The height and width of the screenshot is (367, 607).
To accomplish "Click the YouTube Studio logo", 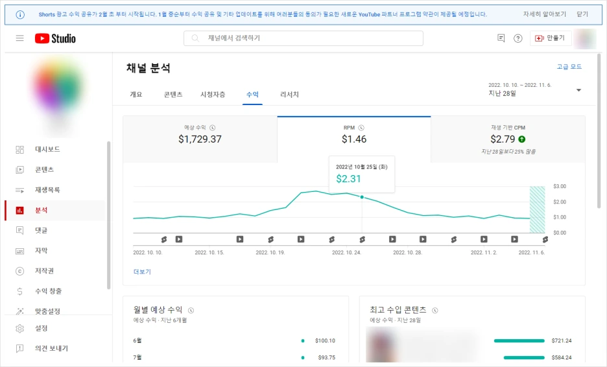I will (55, 38).
